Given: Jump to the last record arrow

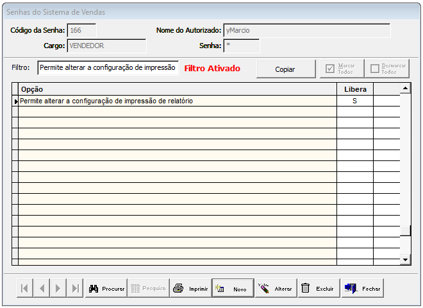Looking at the screenshot, I should 75,289.
